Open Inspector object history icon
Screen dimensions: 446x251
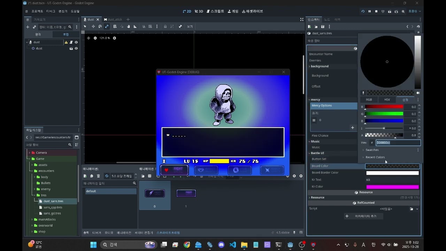[x=418, y=26]
